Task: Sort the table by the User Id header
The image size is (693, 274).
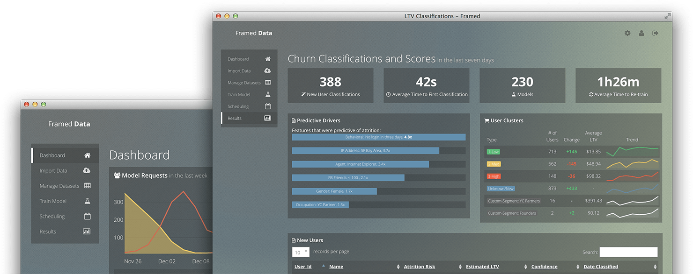Action: (x=303, y=267)
